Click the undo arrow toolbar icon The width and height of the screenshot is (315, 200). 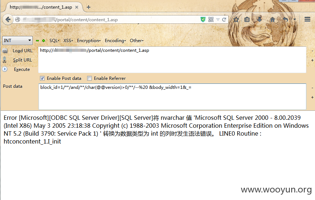285,19
